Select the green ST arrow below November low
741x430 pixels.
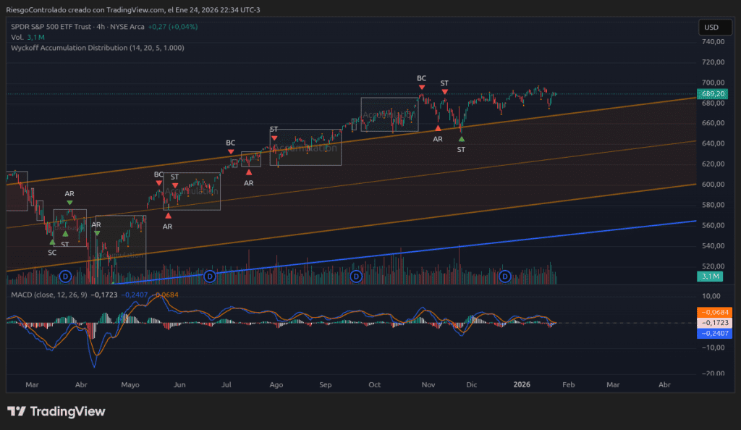click(462, 138)
